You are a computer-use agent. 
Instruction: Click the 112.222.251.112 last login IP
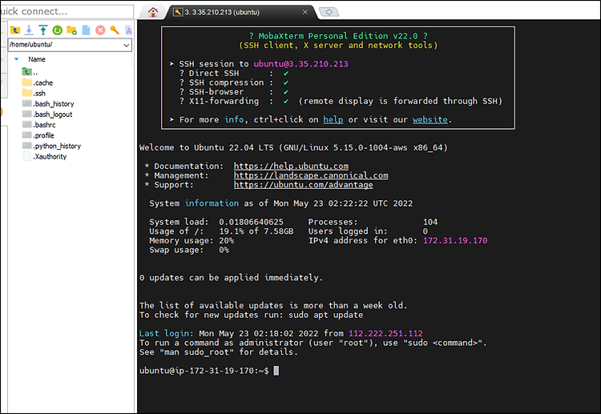(x=385, y=334)
